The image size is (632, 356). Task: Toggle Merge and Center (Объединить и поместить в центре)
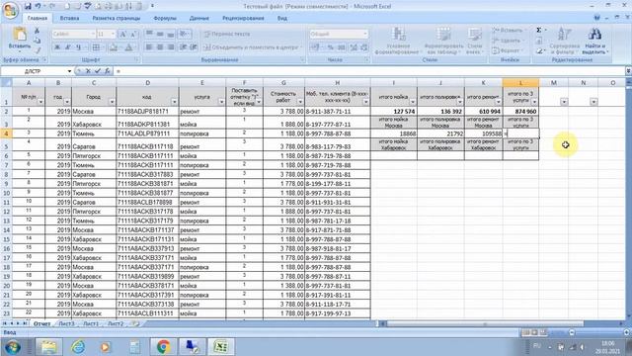(x=252, y=47)
